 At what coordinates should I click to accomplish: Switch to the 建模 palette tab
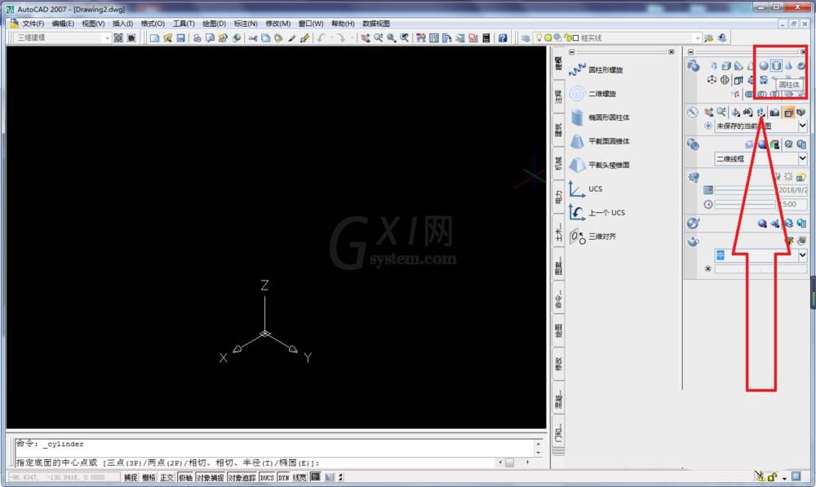558,63
